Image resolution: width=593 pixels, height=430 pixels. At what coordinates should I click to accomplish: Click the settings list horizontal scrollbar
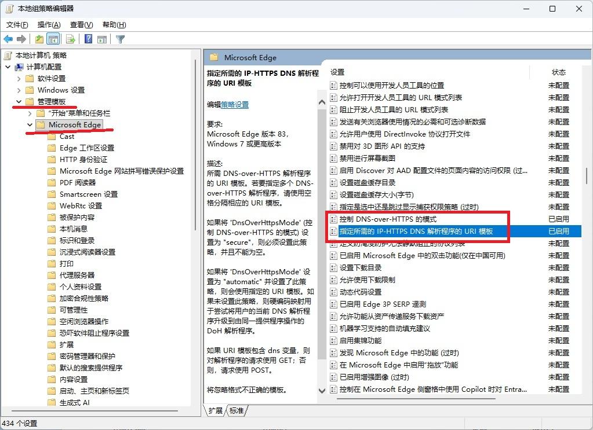coord(416,398)
